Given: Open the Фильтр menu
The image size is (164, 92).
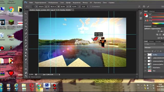Looking at the screenshot, I should (x=85, y=3).
